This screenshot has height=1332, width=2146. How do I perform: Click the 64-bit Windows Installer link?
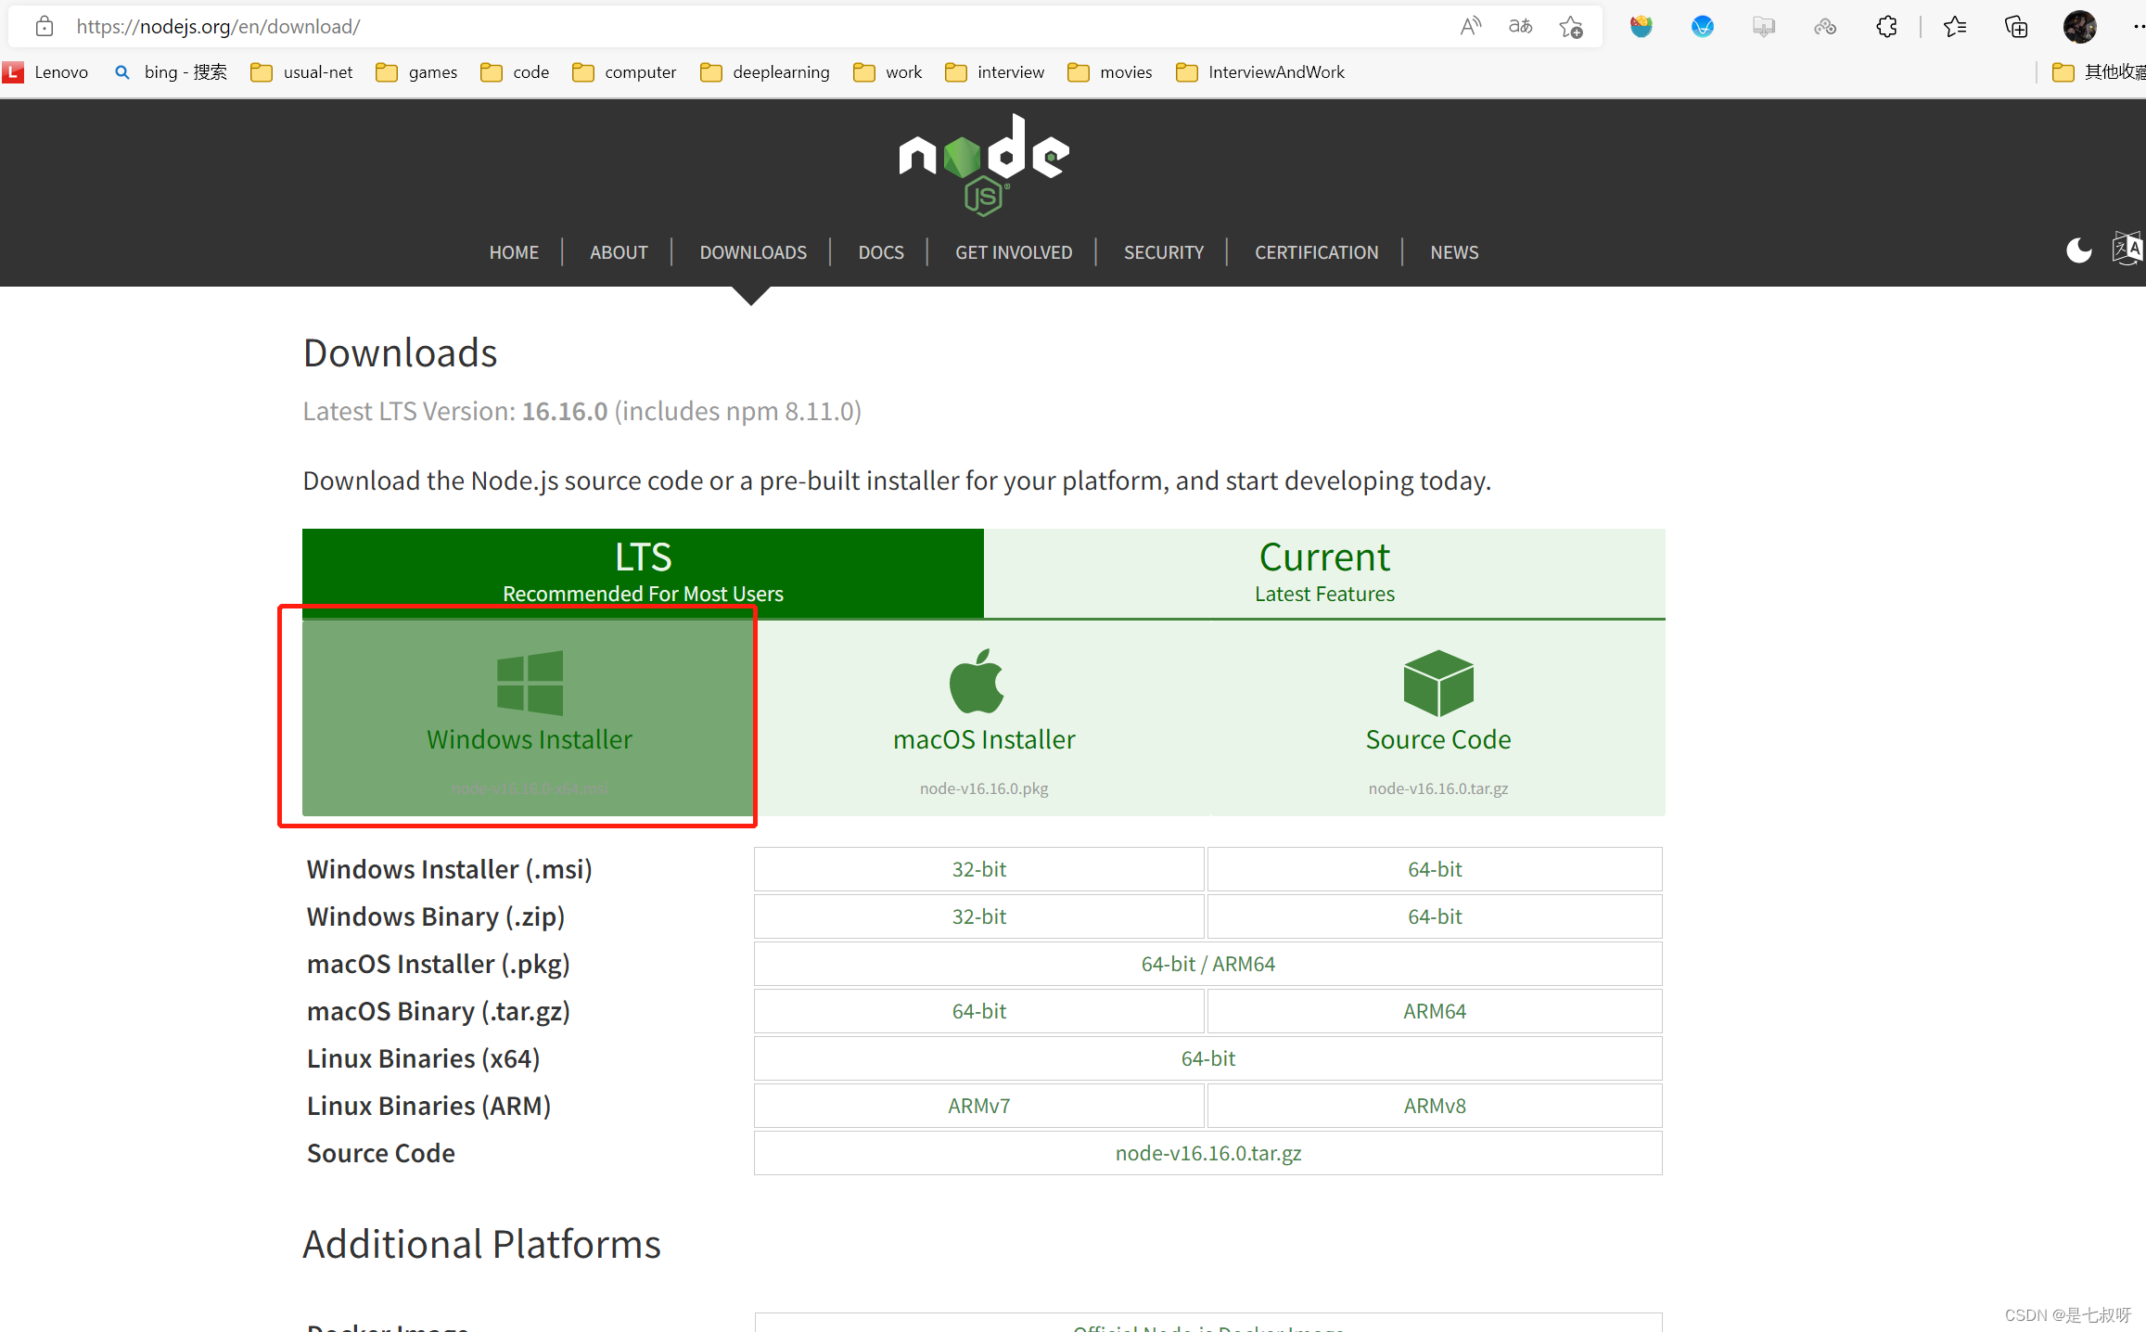[1435, 867]
